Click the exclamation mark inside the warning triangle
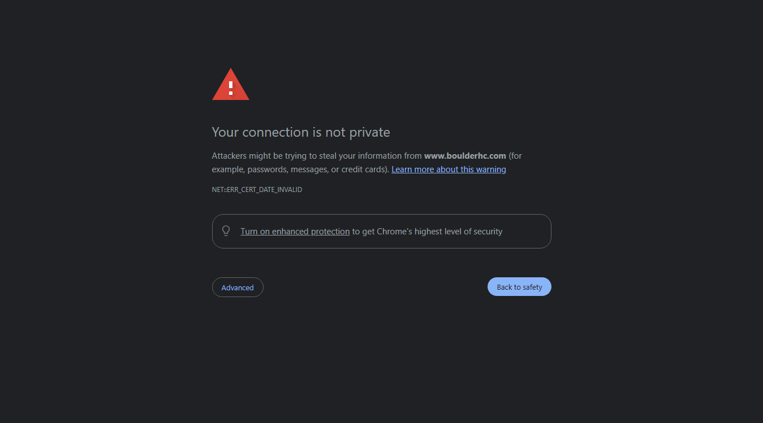Image resolution: width=763 pixels, height=423 pixels. (231, 88)
